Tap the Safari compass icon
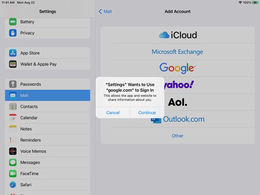 point(13,185)
